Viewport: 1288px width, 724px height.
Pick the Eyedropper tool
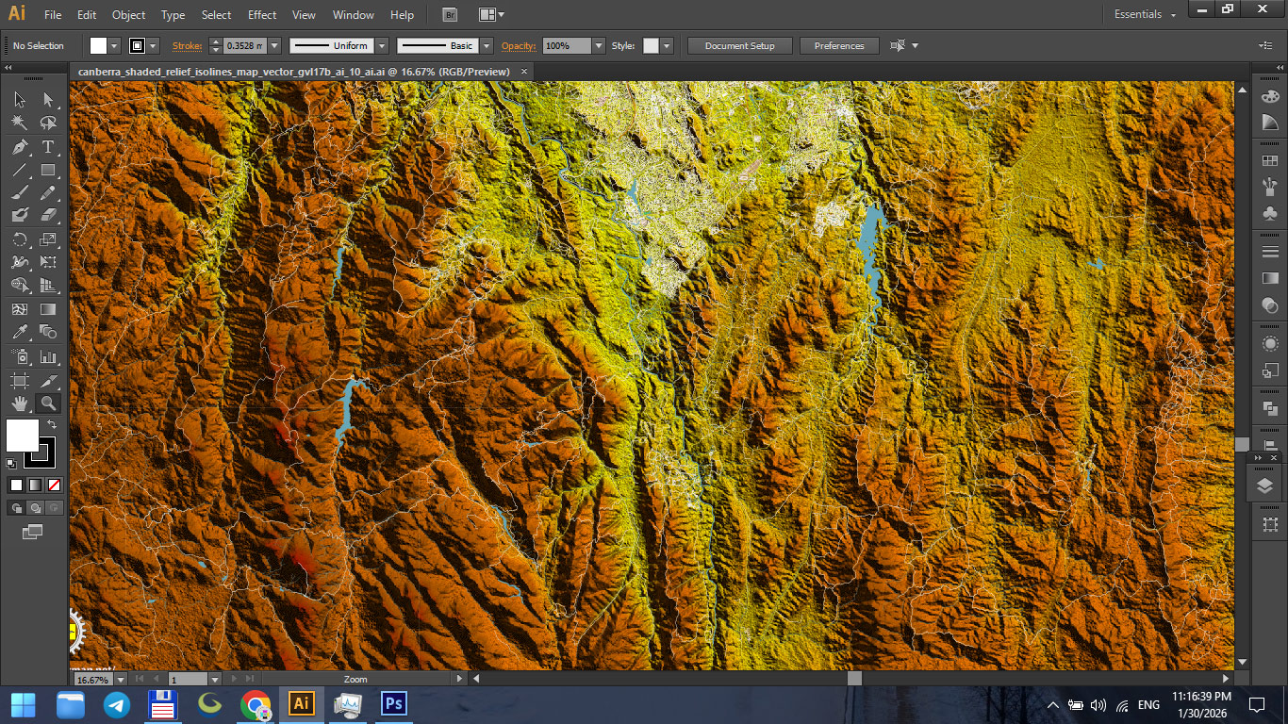(x=17, y=332)
